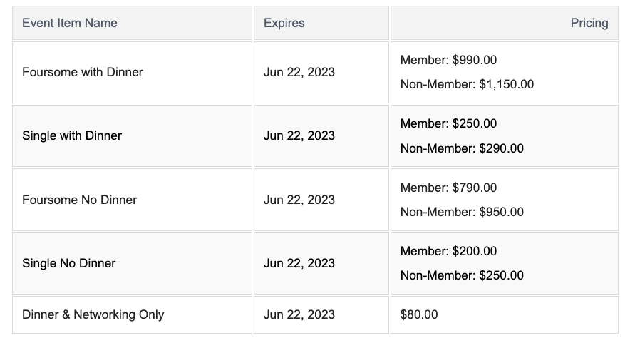Click Member: $990.00 price
The height and width of the screenshot is (348, 630).
point(448,60)
